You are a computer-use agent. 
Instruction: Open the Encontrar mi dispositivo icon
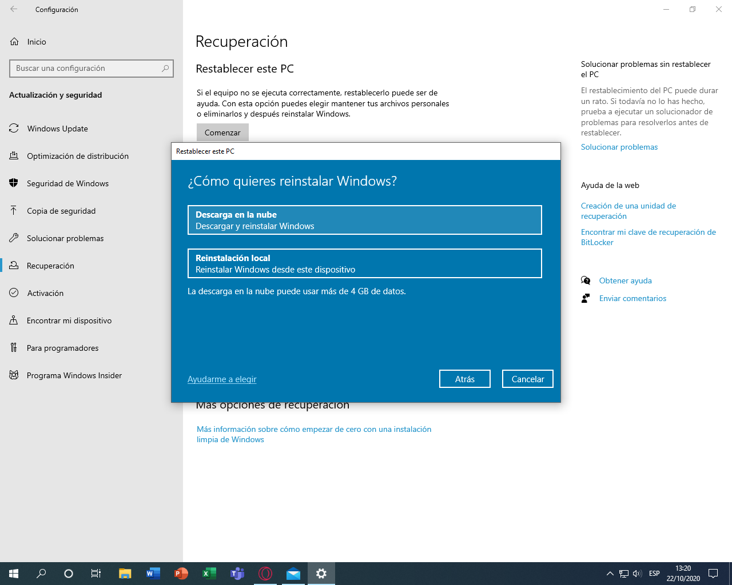click(14, 320)
